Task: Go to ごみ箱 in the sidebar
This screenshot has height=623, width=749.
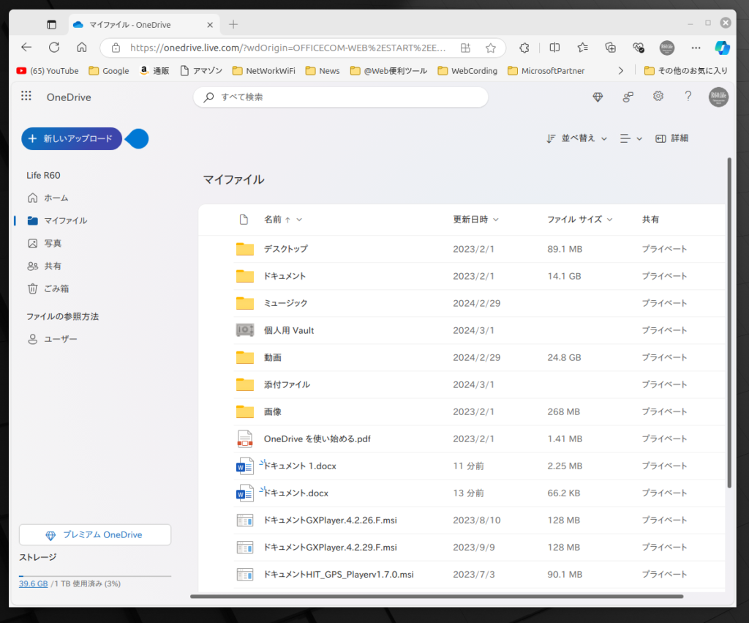Action: point(56,288)
